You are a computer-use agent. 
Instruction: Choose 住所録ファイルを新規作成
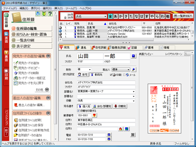[31, 130]
